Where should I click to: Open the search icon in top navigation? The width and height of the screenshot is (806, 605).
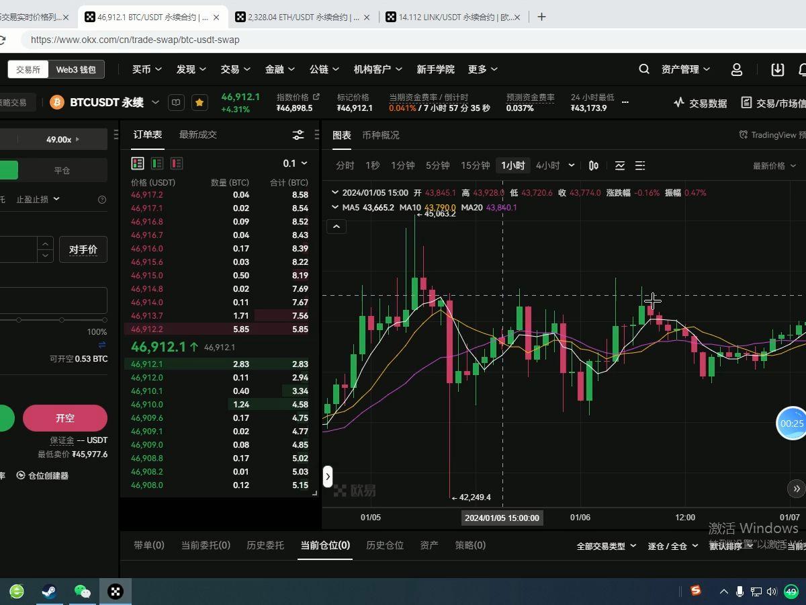pyautogui.click(x=643, y=69)
